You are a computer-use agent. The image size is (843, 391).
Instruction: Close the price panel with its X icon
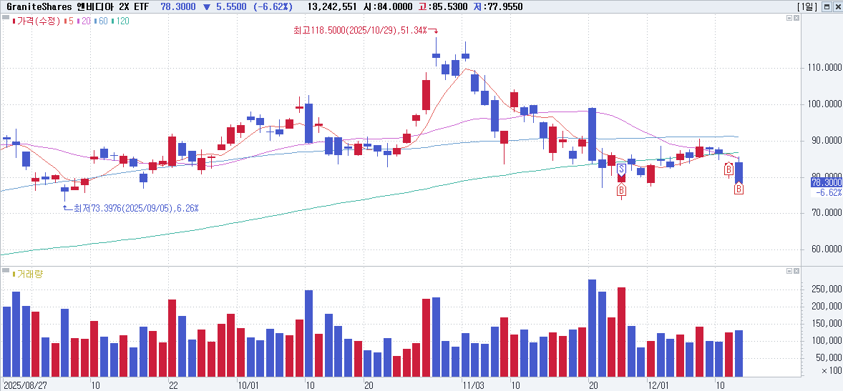(796, 18)
